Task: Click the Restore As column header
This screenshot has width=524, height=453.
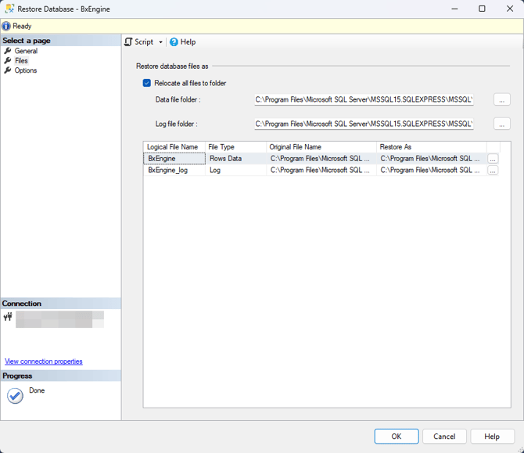Action: (432, 147)
